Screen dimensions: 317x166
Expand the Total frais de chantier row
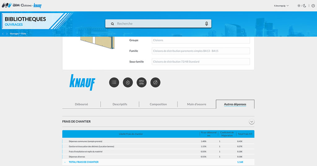pyautogui.click(x=65, y=162)
